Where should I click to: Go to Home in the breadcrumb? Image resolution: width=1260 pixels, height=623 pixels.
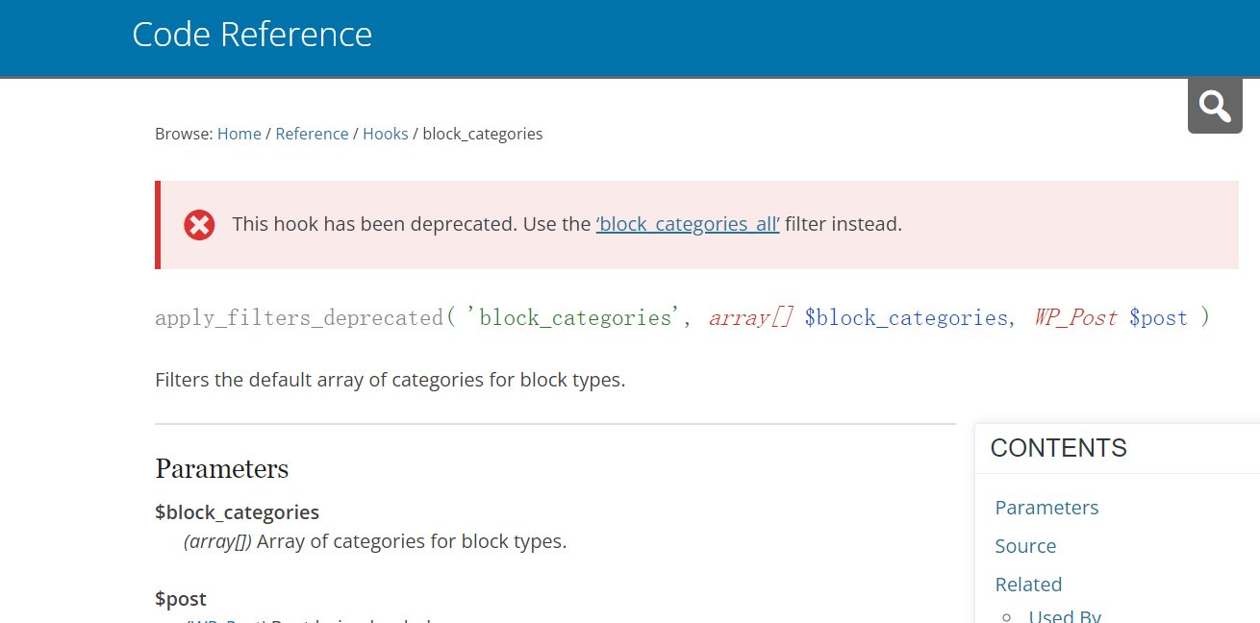[239, 134]
